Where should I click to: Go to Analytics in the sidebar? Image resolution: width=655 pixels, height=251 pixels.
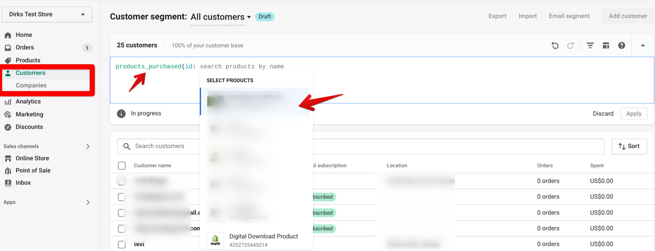28,101
